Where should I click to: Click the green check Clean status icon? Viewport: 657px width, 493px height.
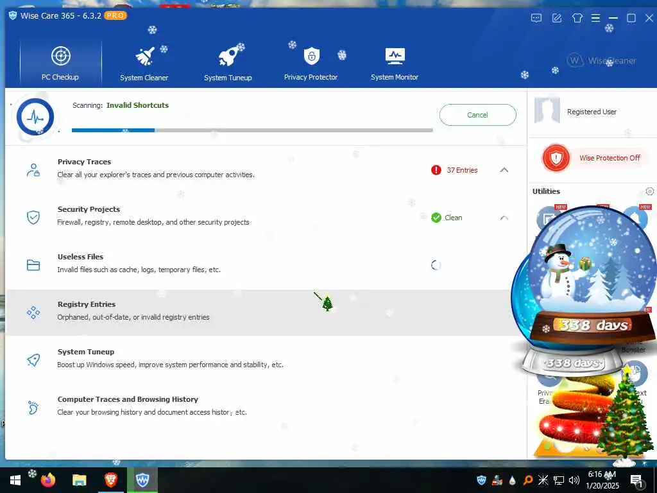pyautogui.click(x=436, y=218)
